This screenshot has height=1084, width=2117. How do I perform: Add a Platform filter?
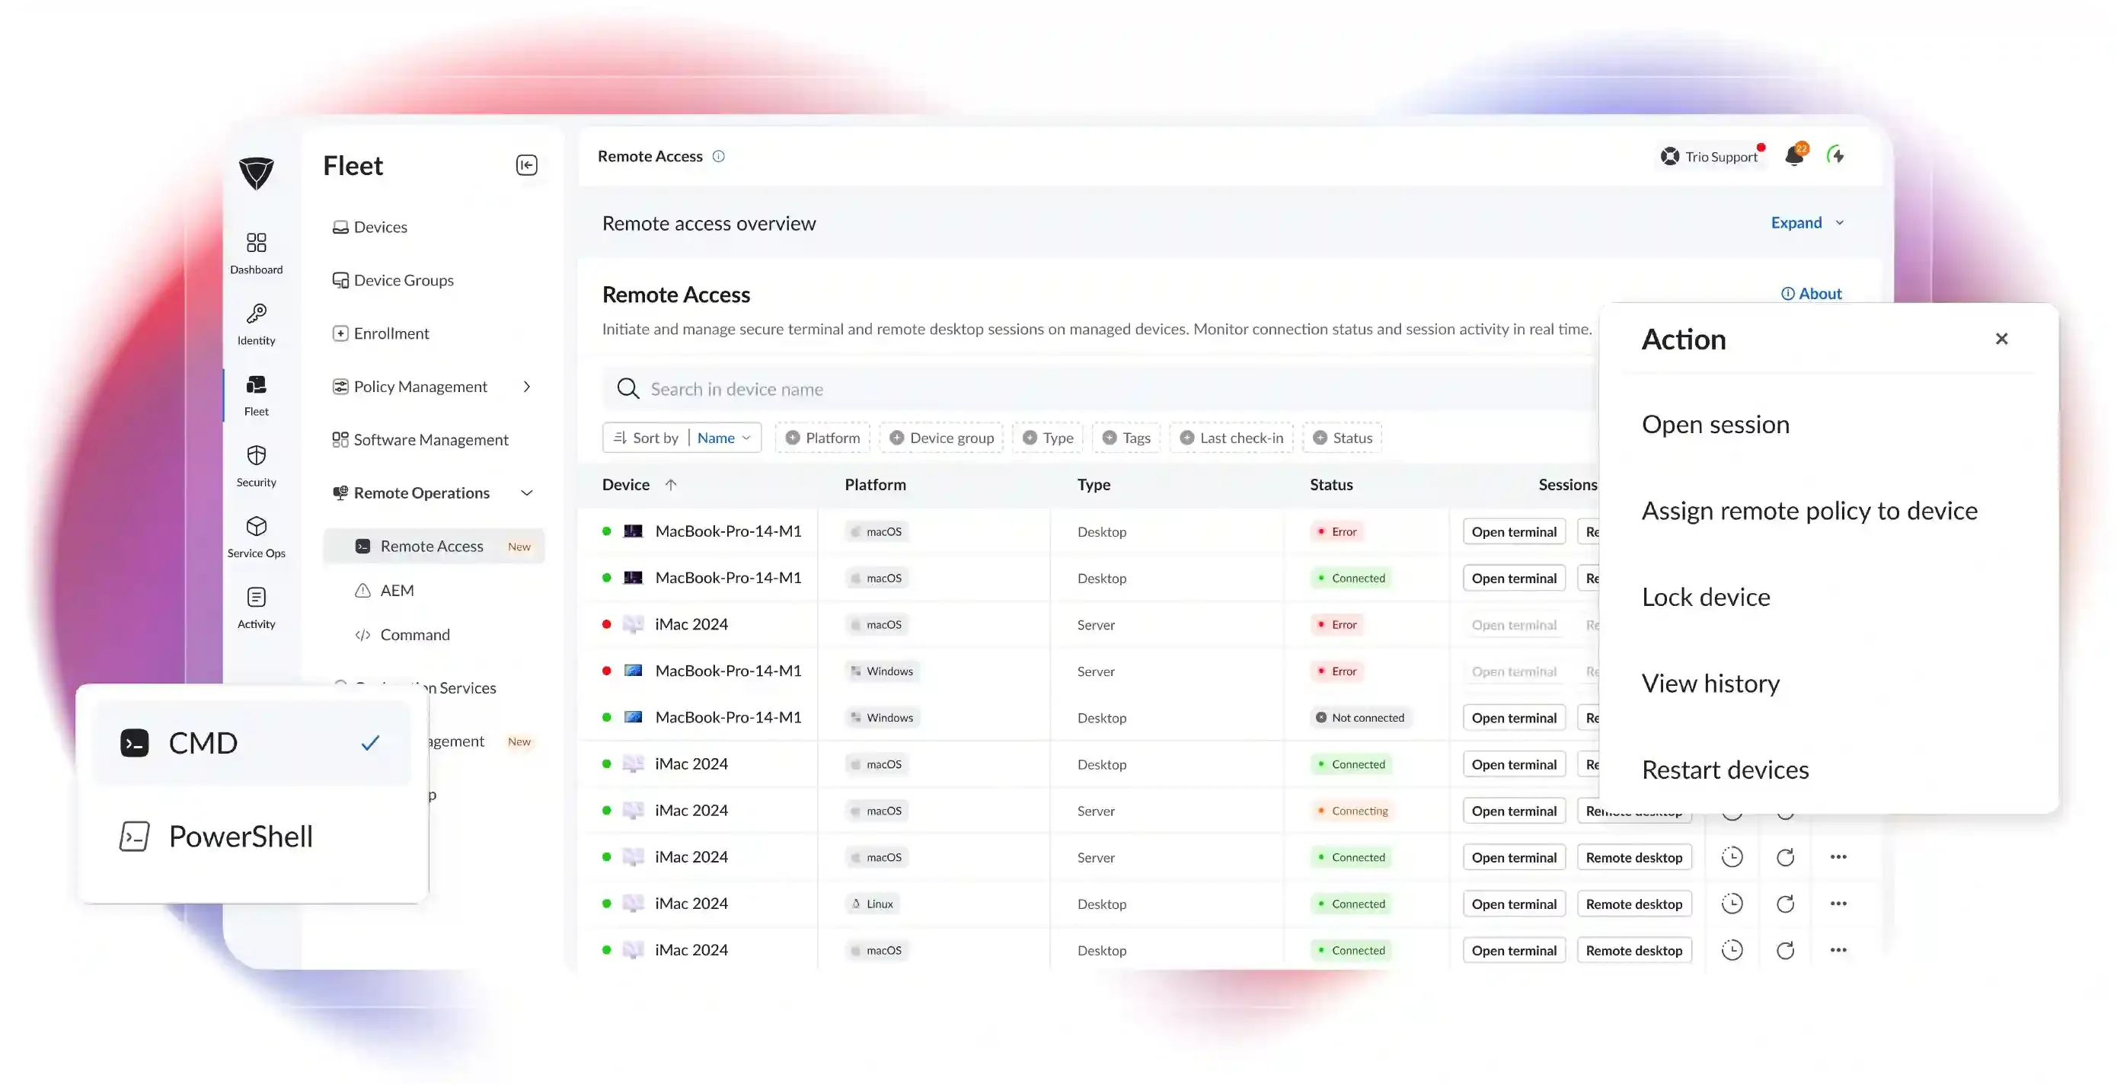822,438
